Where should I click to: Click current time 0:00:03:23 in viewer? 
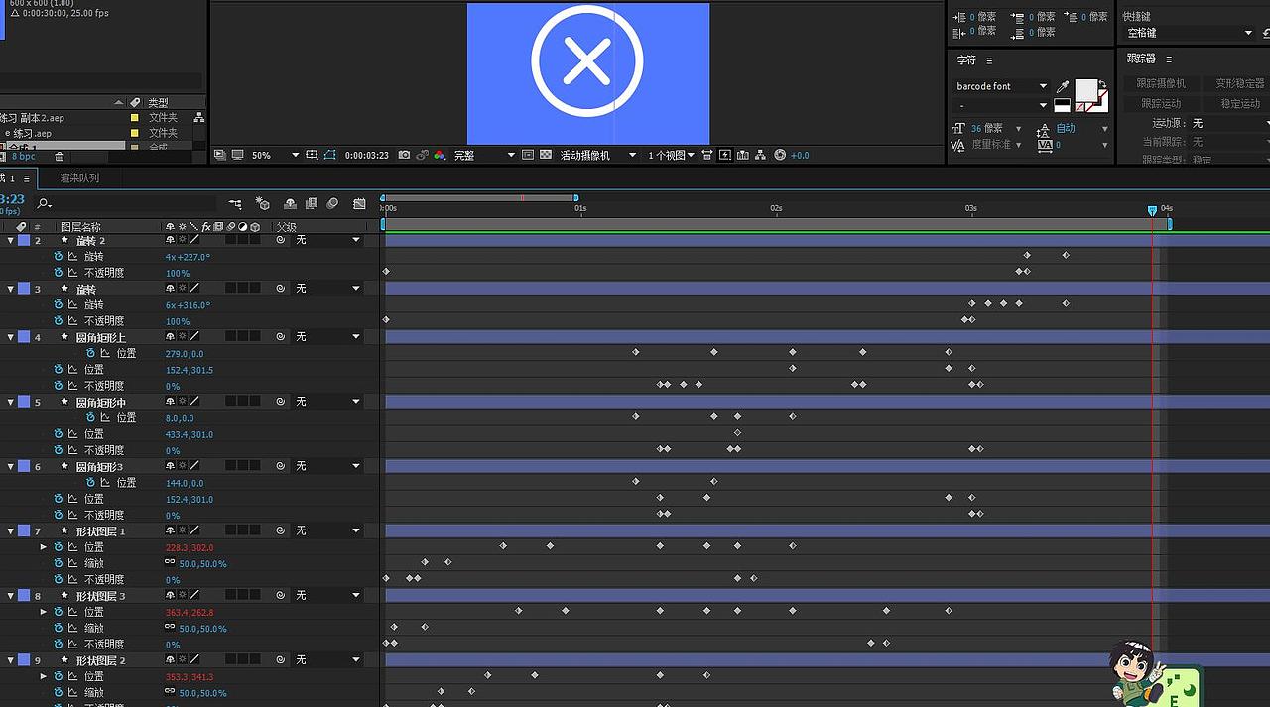(366, 155)
